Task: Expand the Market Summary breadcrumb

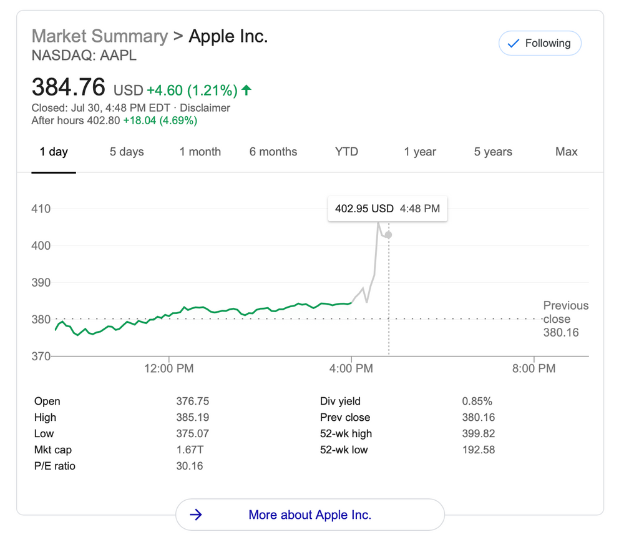Action: pyautogui.click(x=99, y=36)
